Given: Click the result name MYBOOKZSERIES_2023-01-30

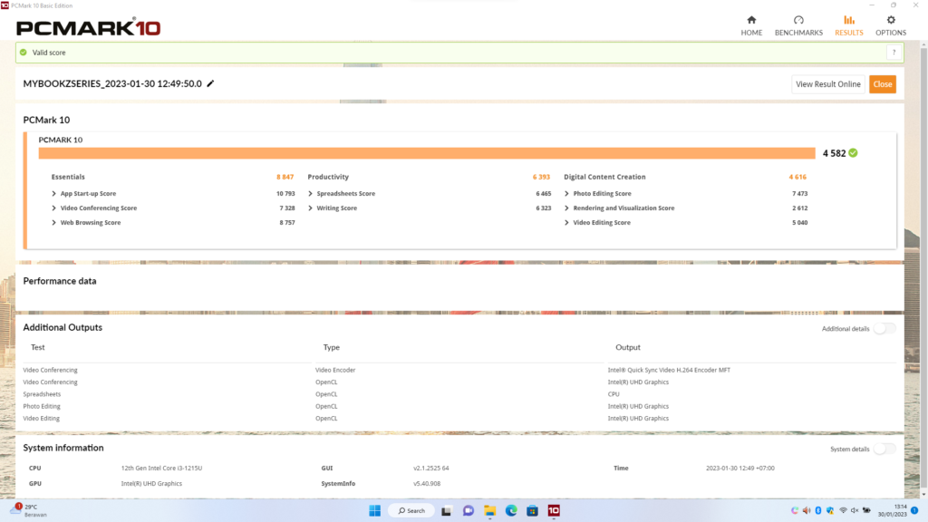Looking at the screenshot, I should coord(112,83).
